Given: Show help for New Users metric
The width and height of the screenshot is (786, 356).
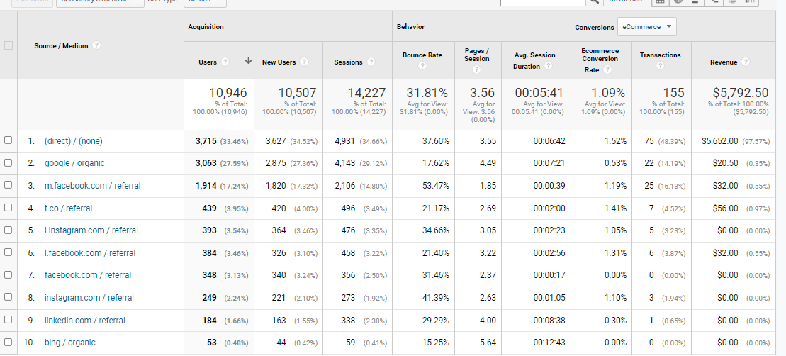Looking at the screenshot, I should [x=304, y=62].
